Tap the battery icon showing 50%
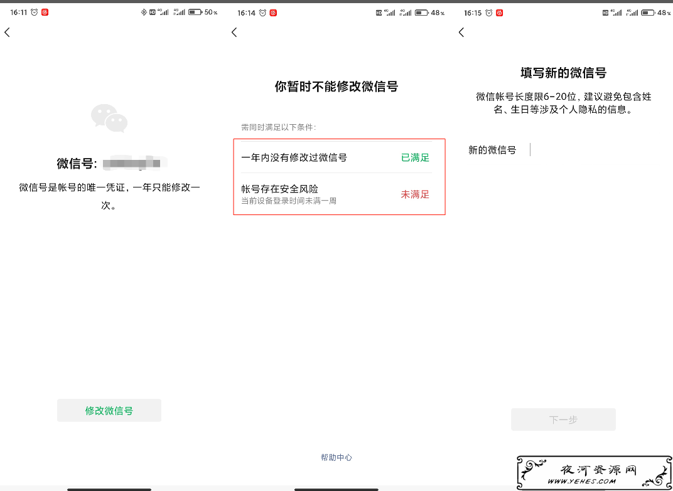Image resolution: width=673 pixels, height=491 pixels. click(195, 13)
